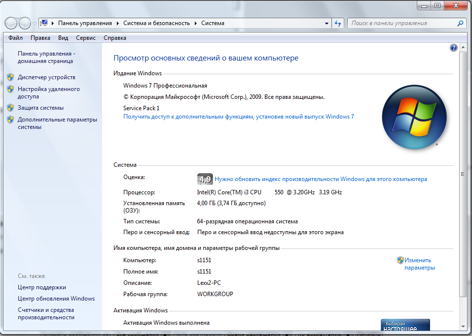
Task: Open Диспетчер устройств
Action: (47, 77)
